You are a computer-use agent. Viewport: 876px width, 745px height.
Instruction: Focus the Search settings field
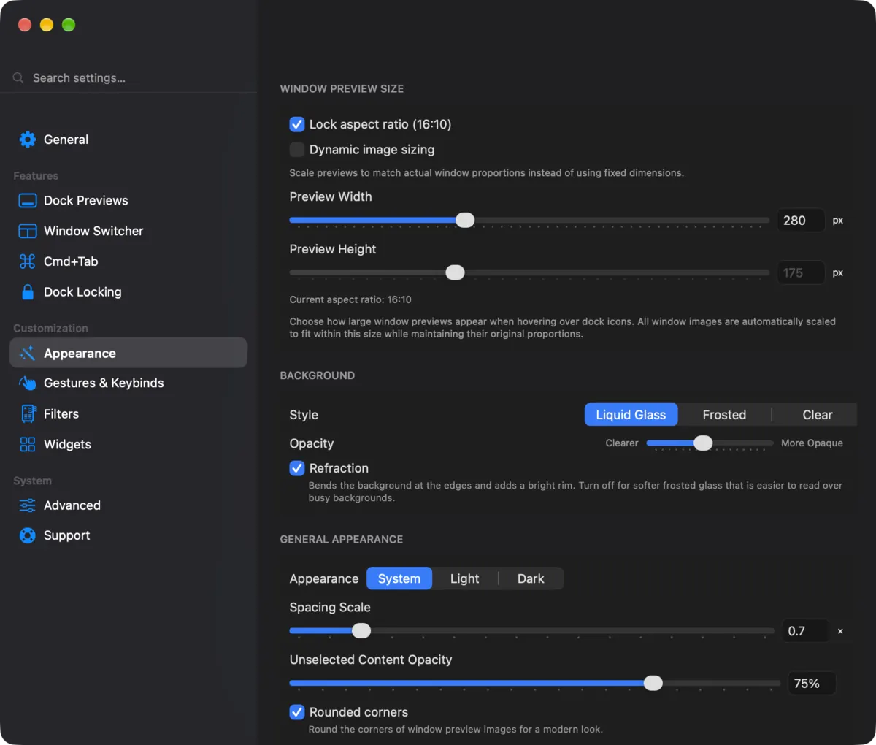click(128, 78)
